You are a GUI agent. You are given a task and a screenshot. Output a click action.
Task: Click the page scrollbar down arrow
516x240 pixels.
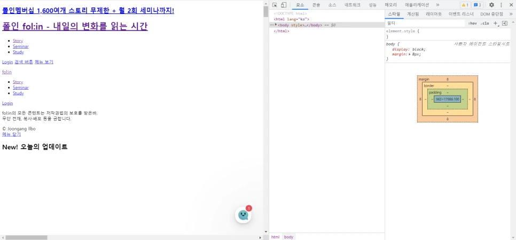(266, 232)
